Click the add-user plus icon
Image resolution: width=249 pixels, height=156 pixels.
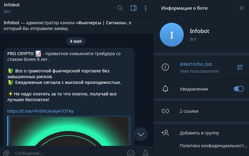click(165, 133)
